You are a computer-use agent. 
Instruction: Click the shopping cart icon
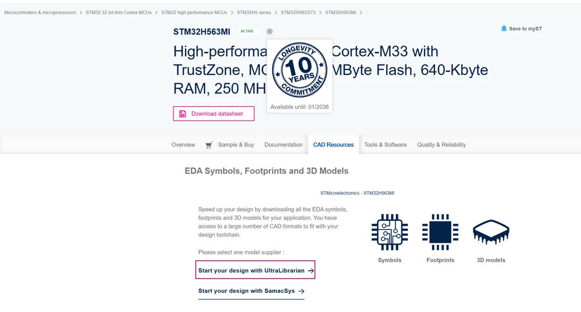click(209, 145)
